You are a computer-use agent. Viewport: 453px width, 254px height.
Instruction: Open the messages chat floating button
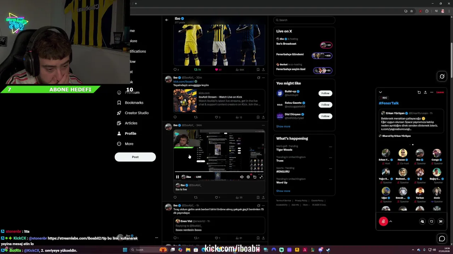tap(442, 239)
